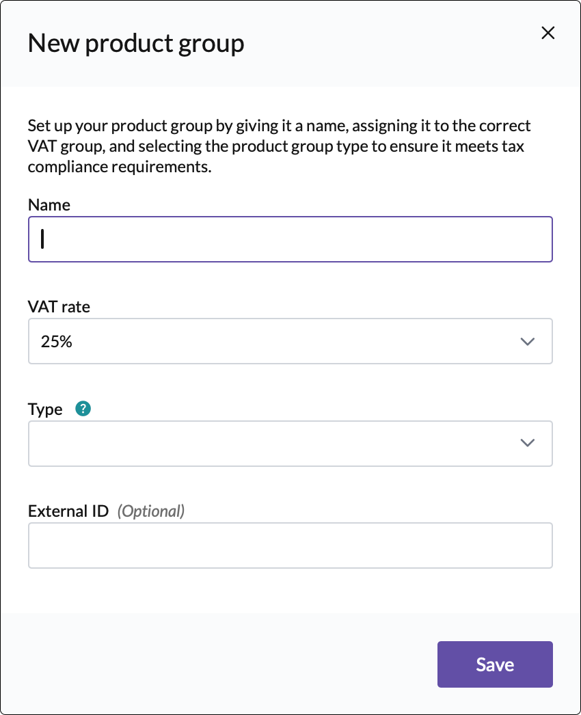Open the empty Type dropdown
The height and width of the screenshot is (715, 581).
tap(290, 444)
